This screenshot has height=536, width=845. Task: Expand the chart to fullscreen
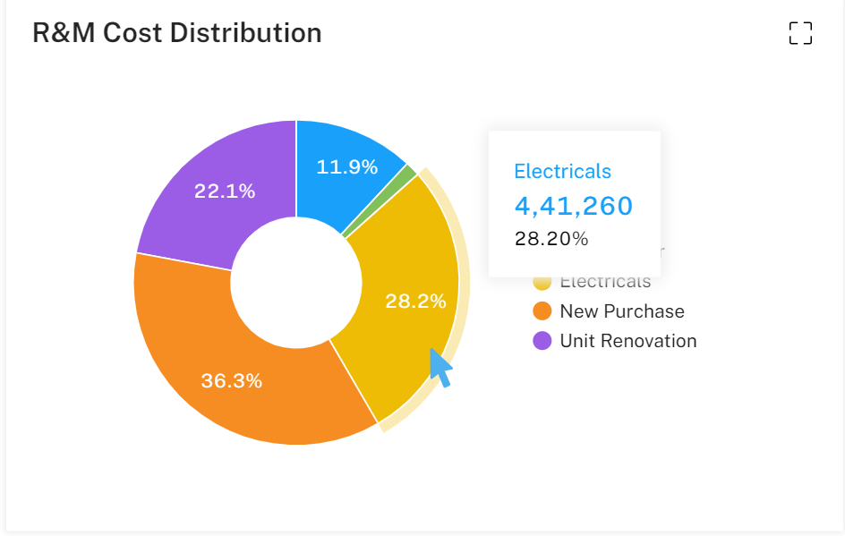point(800,34)
